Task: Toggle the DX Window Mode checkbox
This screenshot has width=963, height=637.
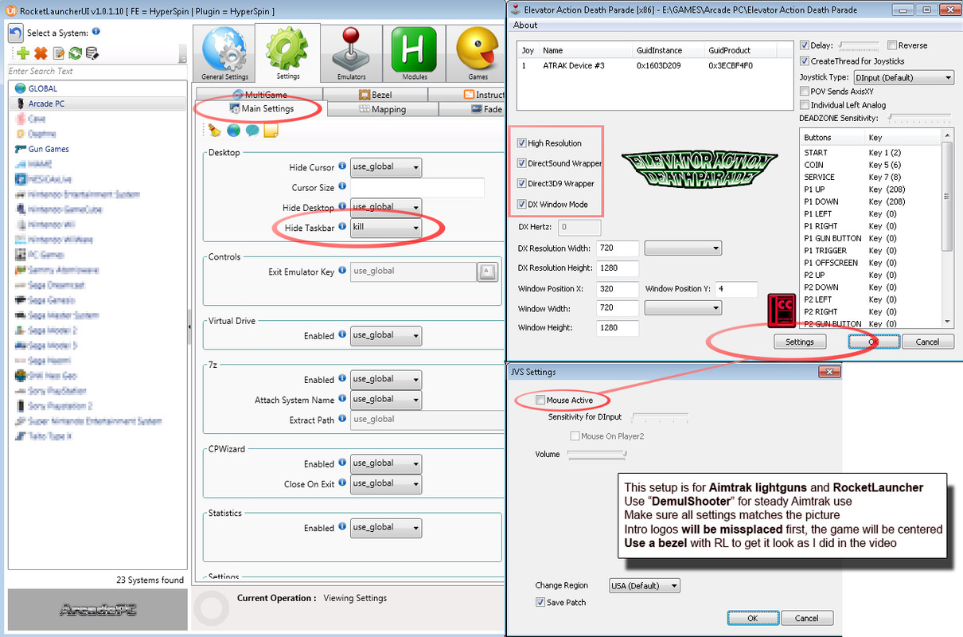Action: 522,204
